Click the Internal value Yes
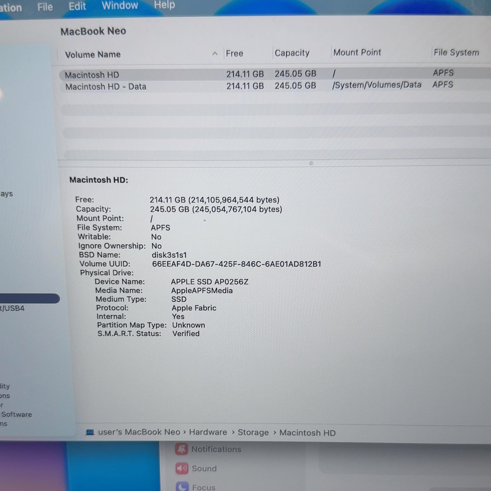The image size is (491, 491). click(178, 316)
